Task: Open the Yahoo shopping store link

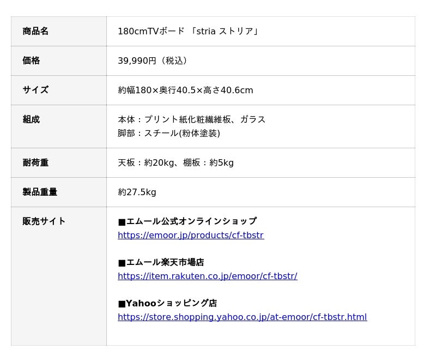Action: click(x=242, y=317)
